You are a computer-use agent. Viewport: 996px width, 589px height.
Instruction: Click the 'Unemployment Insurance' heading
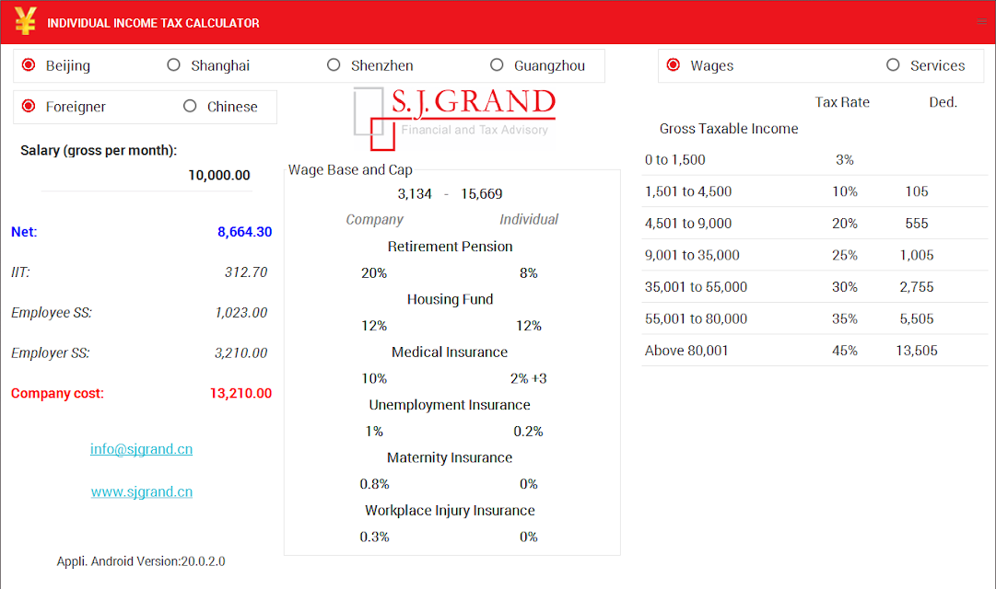tap(450, 404)
